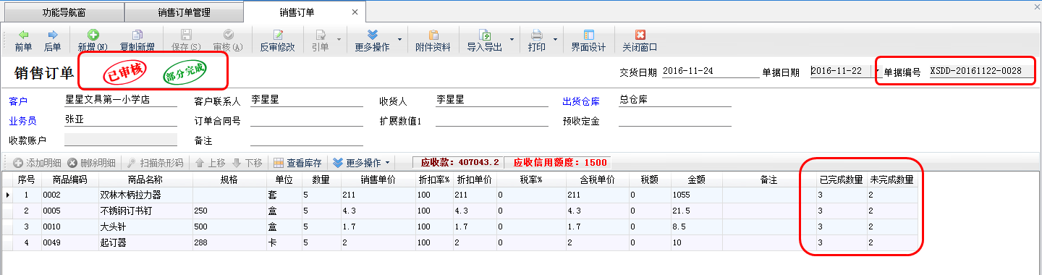The height and width of the screenshot is (275, 1042).
Task: Click the 复制新增 copy icon
Action: click(x=137, y=34)
